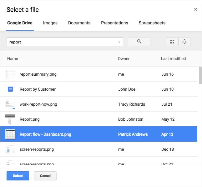The image size is (202, 187).
Task: Switch to grid view layout
Action: (172, 42)
